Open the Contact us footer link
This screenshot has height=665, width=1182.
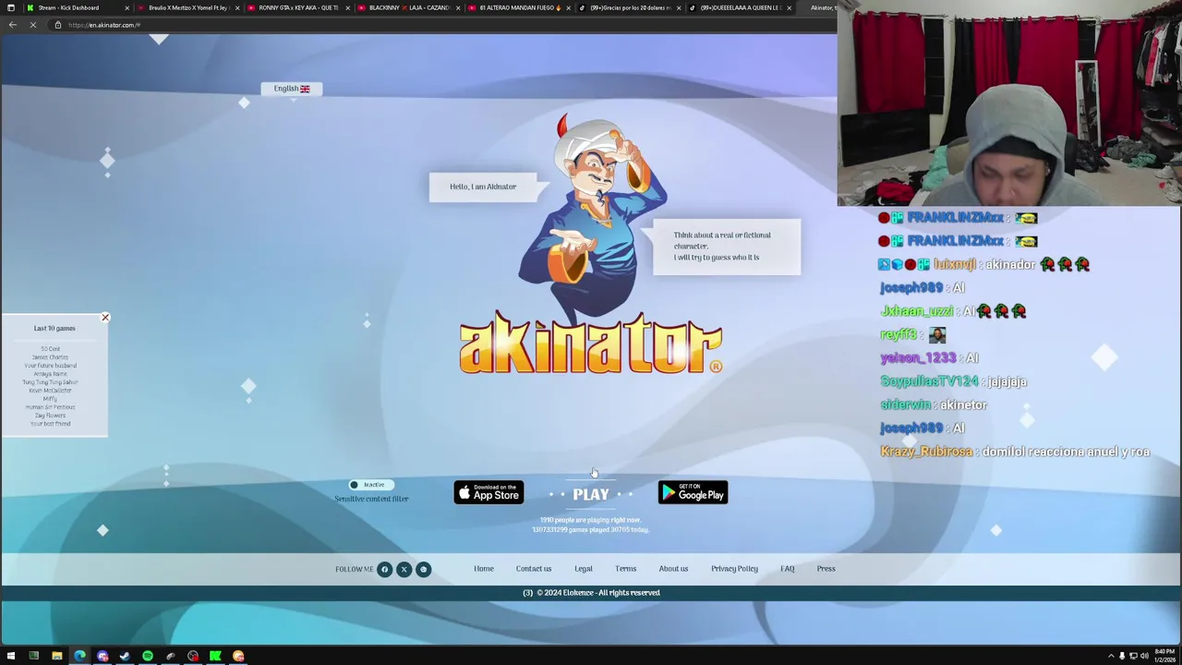[x=534, y=569]
